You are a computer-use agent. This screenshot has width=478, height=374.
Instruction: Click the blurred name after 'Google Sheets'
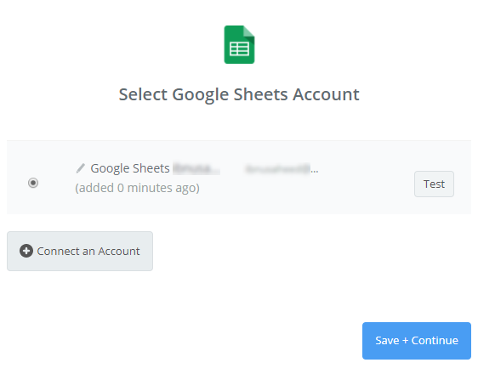click(x=196, y=168)
